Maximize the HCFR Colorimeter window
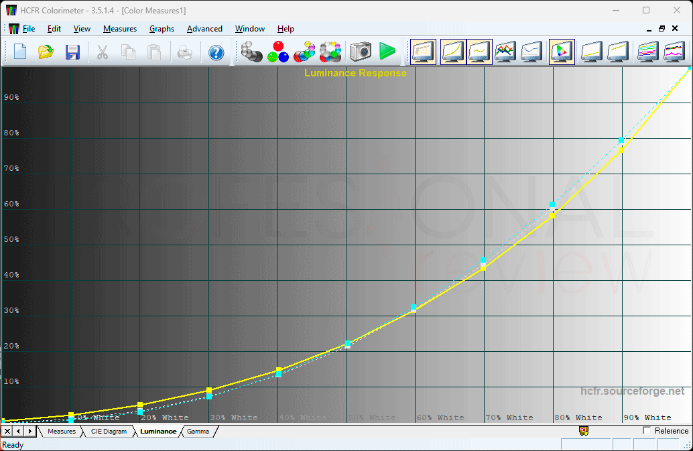The width and height of the screenshot is (693, 451). [646, 10]
